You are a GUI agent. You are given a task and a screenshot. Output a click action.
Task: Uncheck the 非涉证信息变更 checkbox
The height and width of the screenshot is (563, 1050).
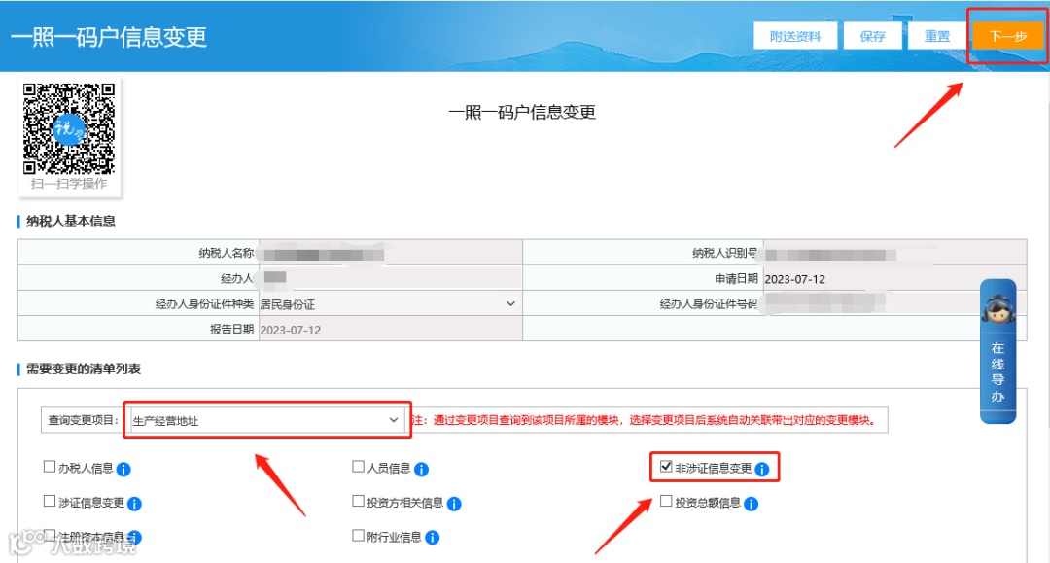click(x=666, y=467)
